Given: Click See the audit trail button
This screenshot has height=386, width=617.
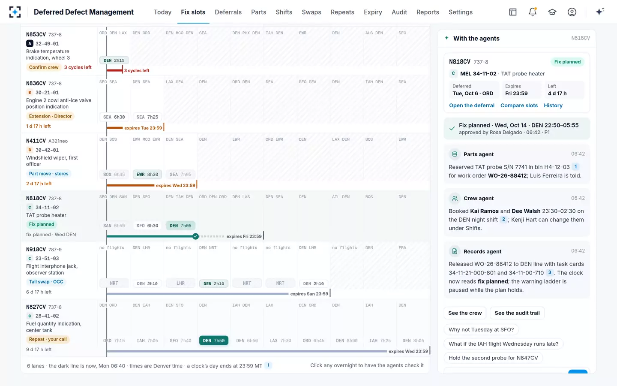Looking at the screenshot, I should tap(517, 313).
